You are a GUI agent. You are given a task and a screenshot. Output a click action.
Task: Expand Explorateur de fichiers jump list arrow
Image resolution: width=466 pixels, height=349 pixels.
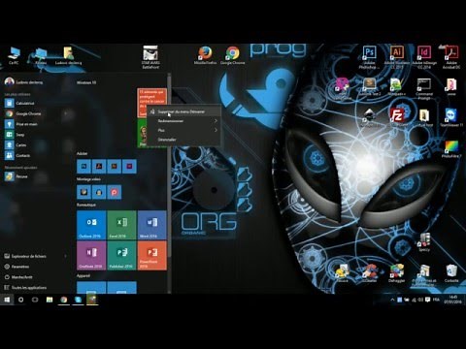(66, 256)
